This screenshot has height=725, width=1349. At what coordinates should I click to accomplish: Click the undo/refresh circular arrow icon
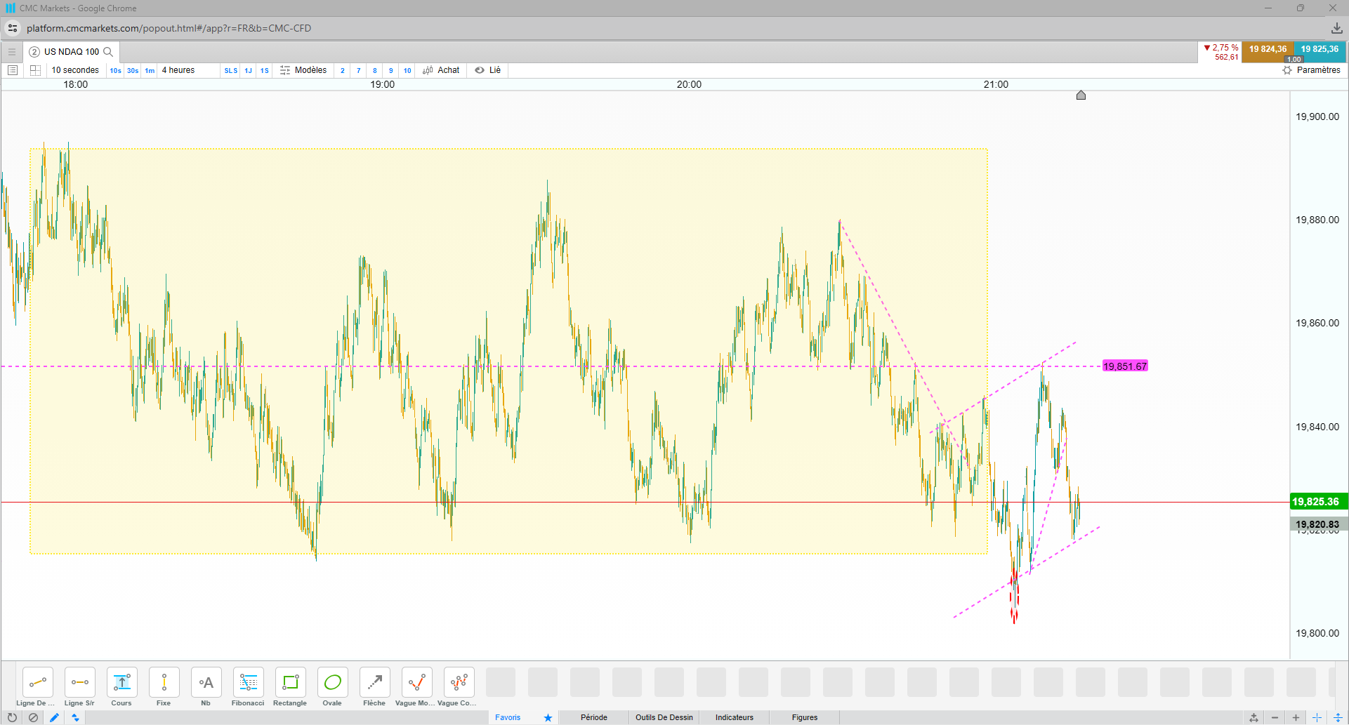(x=12, y=717)
